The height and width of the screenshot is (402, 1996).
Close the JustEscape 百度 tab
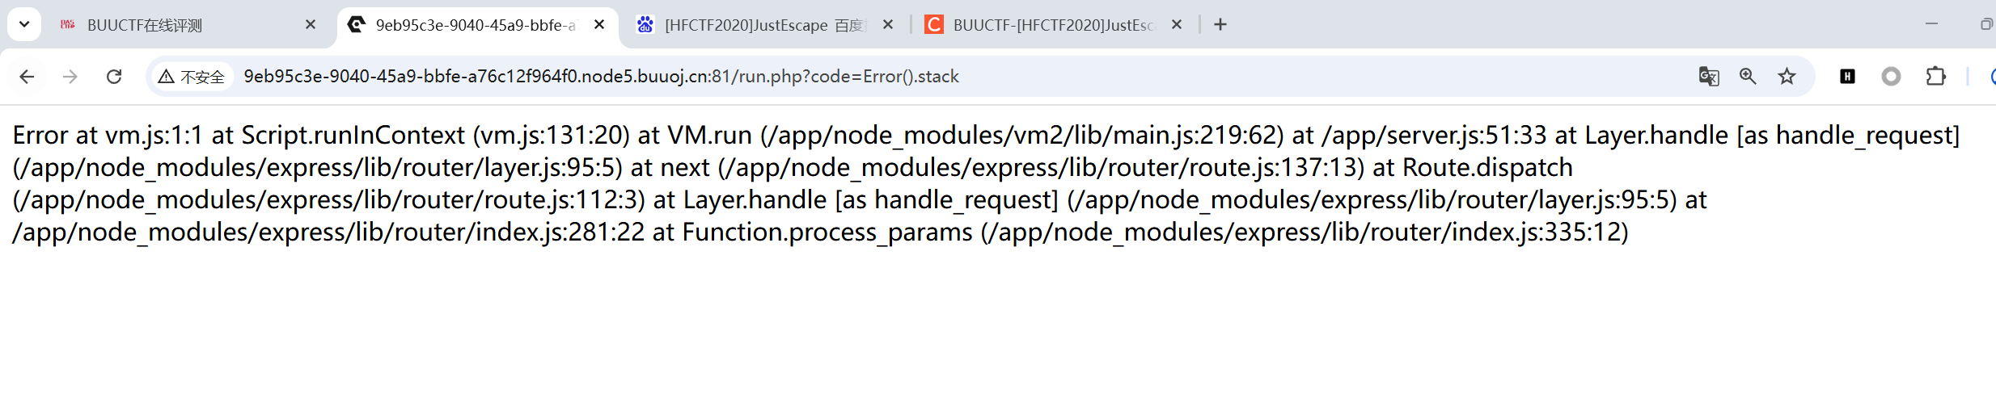[888, 25]
